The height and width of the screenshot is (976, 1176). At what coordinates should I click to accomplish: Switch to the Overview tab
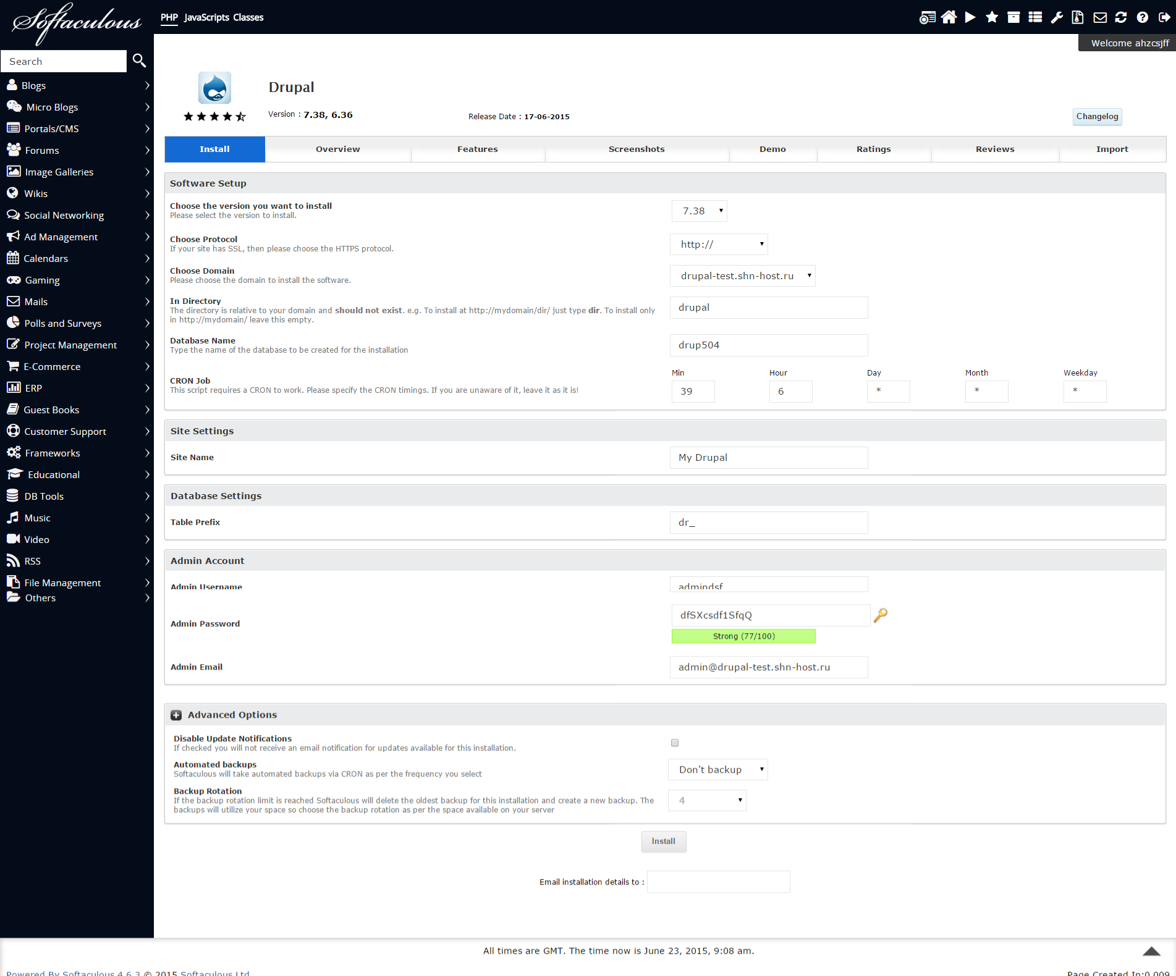click(337, 149)
